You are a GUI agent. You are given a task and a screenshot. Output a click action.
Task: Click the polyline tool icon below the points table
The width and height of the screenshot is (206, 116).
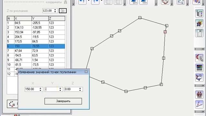[x=12, y=104]
